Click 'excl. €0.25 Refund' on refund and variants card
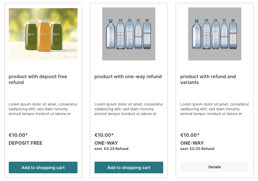The width and height of the screenshot is (258, 181). (x=197, y=149)
